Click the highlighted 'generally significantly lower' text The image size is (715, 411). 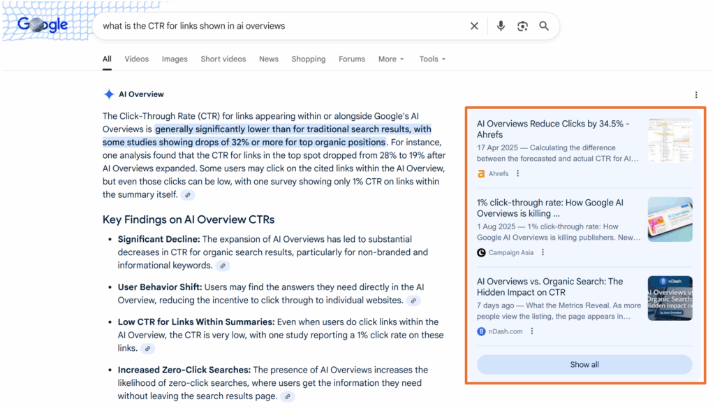pos(267,136)
